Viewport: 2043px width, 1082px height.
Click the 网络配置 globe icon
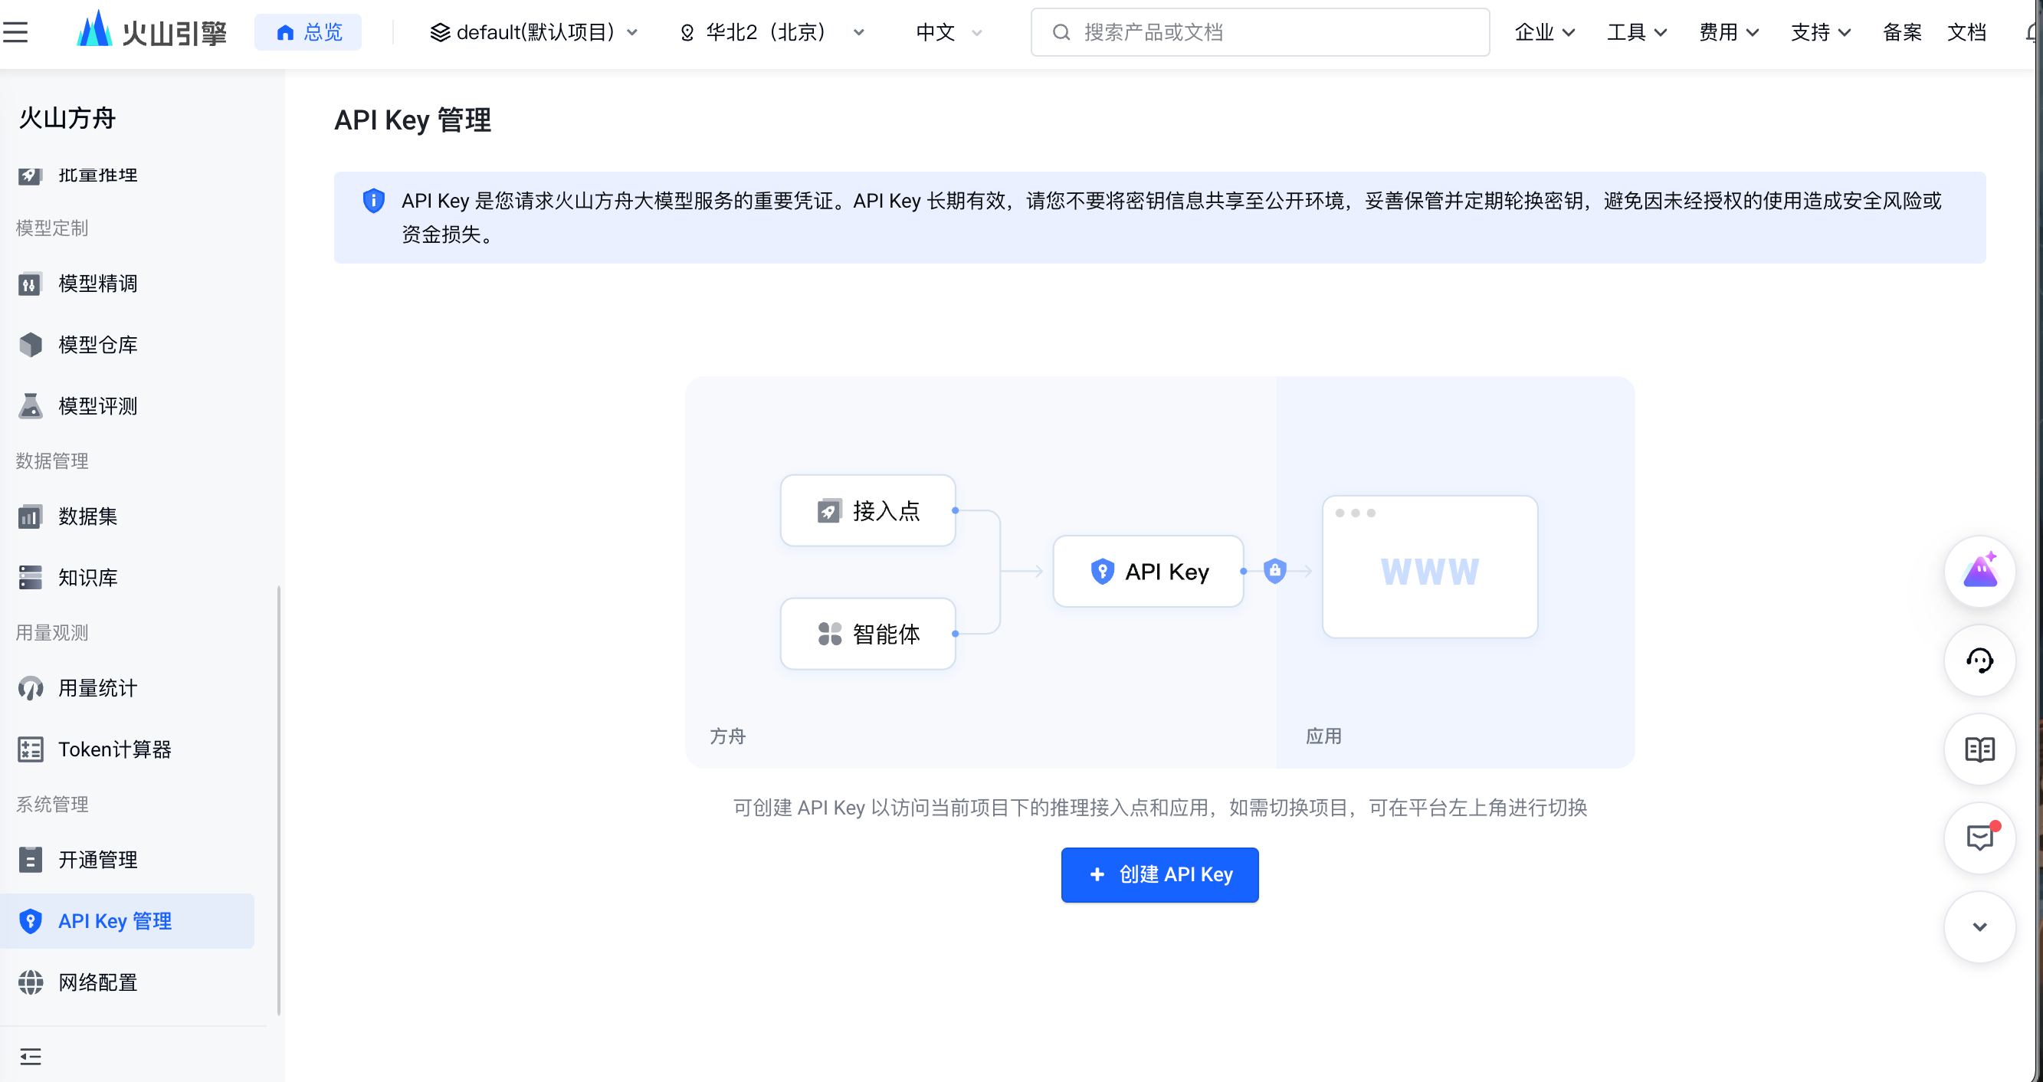coord(30,982)
